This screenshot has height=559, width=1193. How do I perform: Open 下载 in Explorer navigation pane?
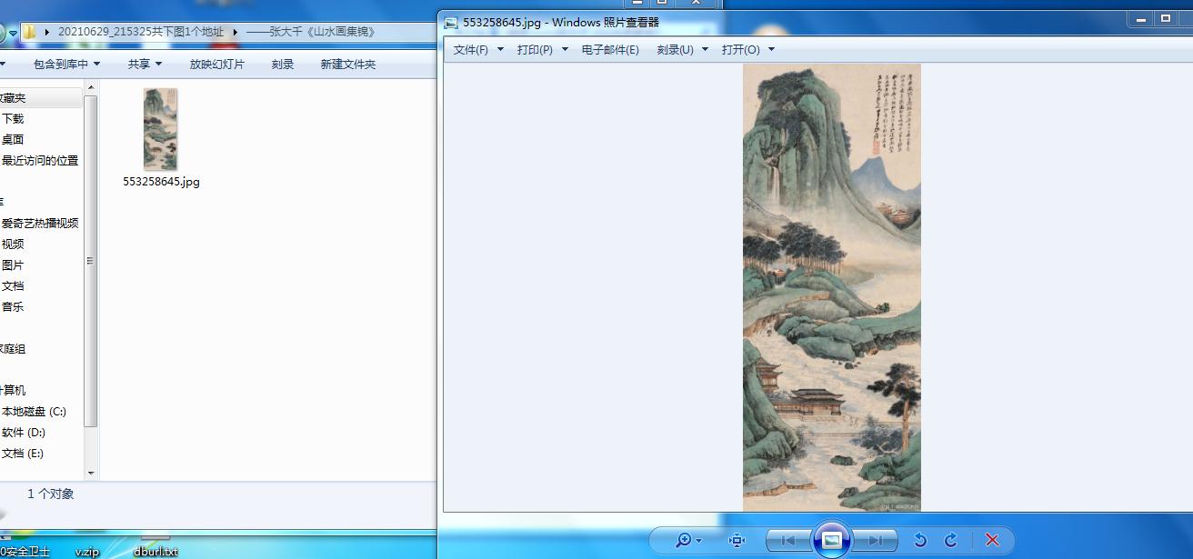point(13,119)
